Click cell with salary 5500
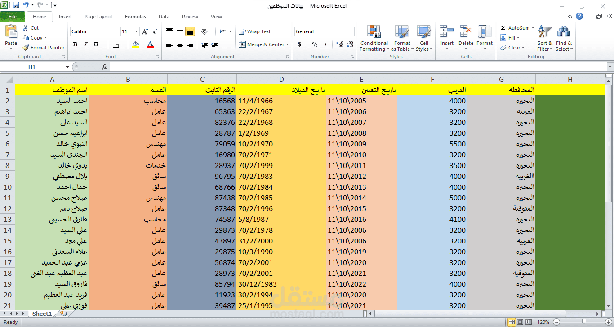 [432, 144]
